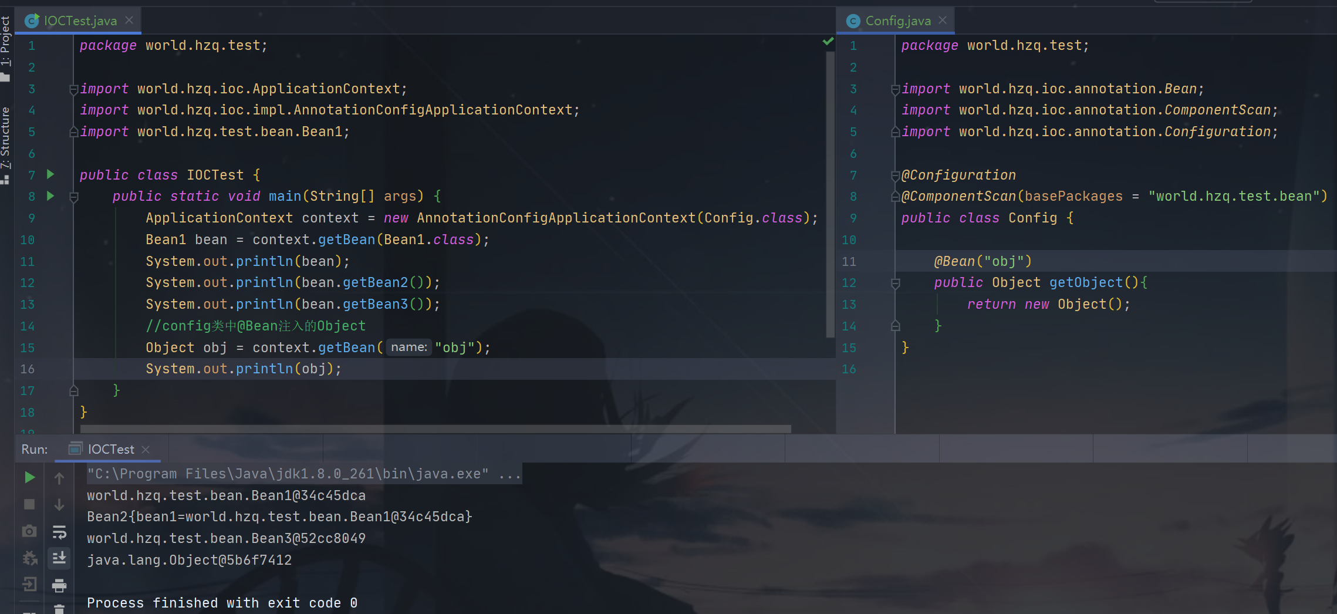Image resolution: width=1337 pixels, height=614 pixels.
Task: Switch to the Config.java tab
Action: [x=897, y=21]
